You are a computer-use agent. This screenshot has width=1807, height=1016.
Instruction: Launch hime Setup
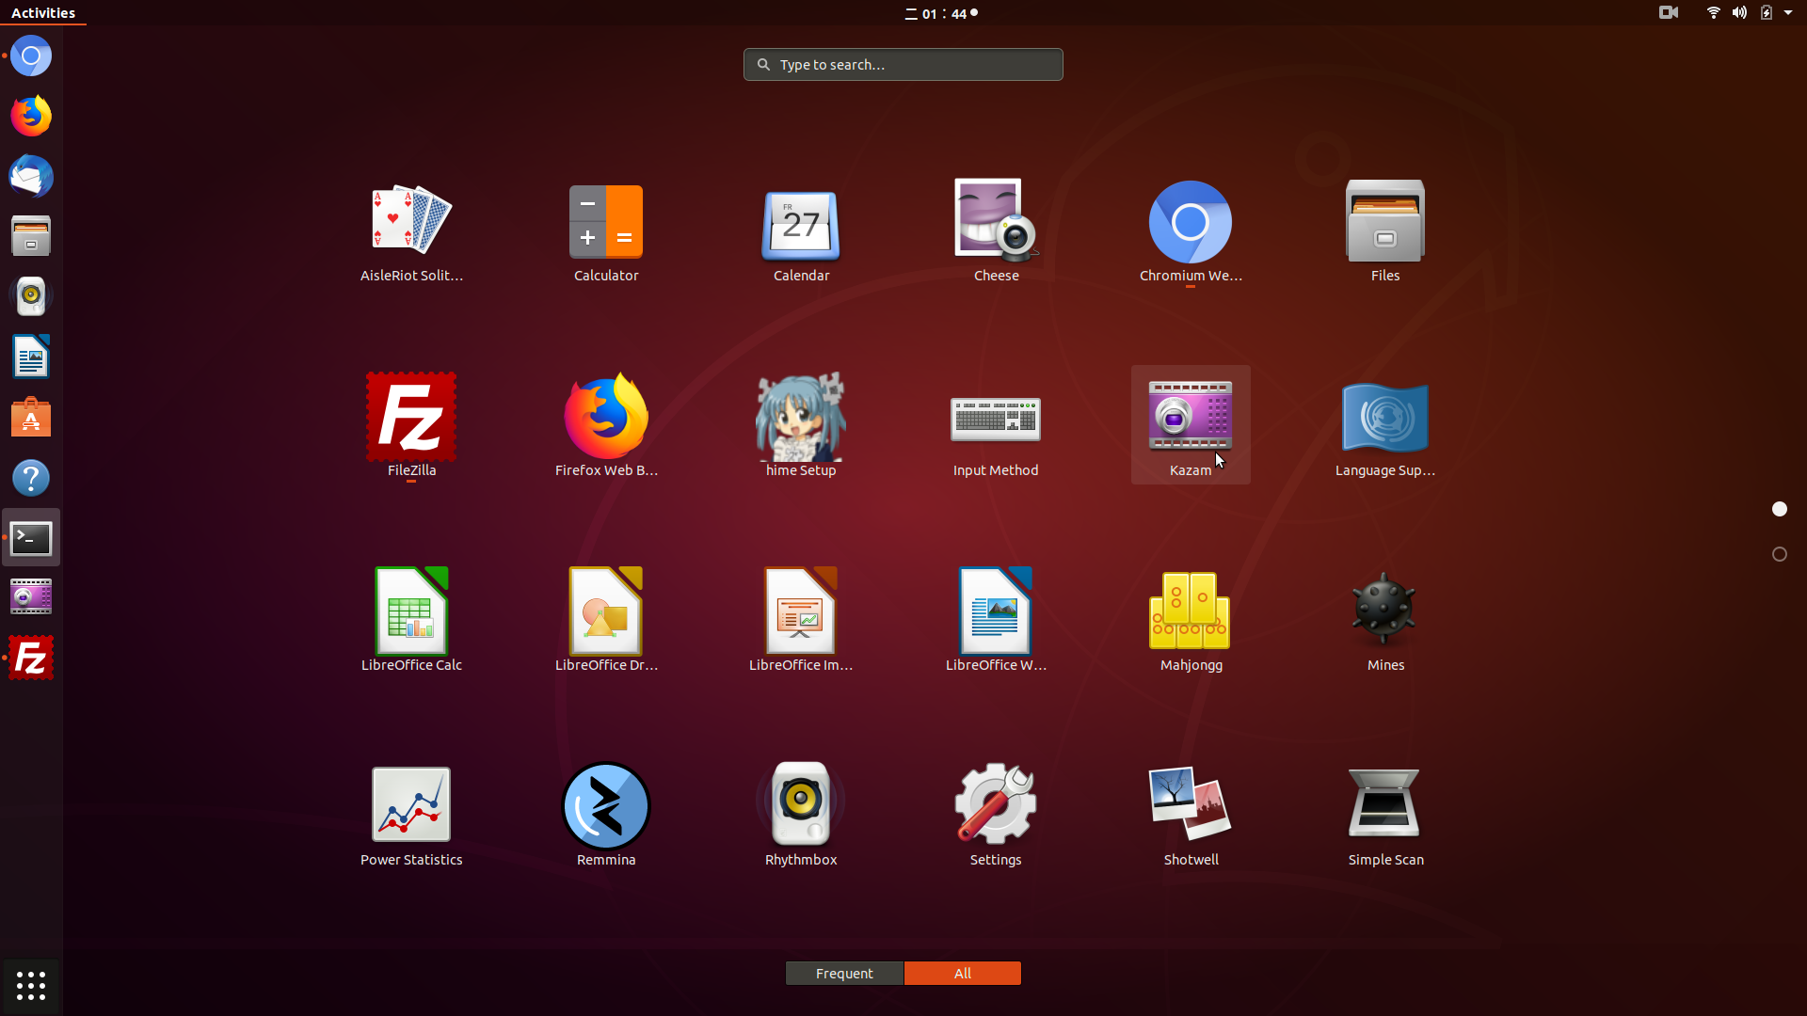[801, 425]
